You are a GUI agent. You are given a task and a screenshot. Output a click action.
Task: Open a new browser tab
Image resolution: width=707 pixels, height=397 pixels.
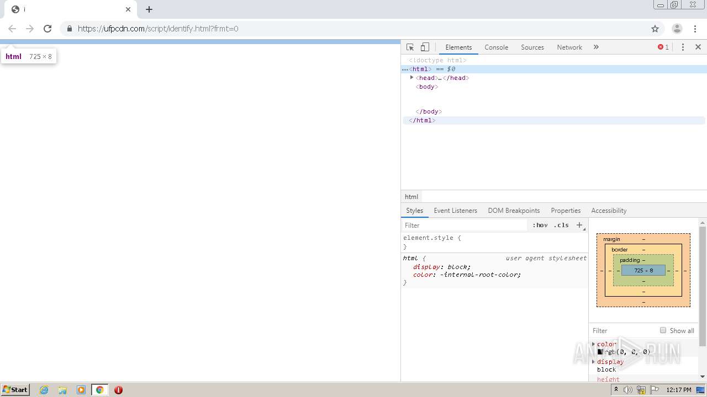pyautogui.click(x=149, y=9)
